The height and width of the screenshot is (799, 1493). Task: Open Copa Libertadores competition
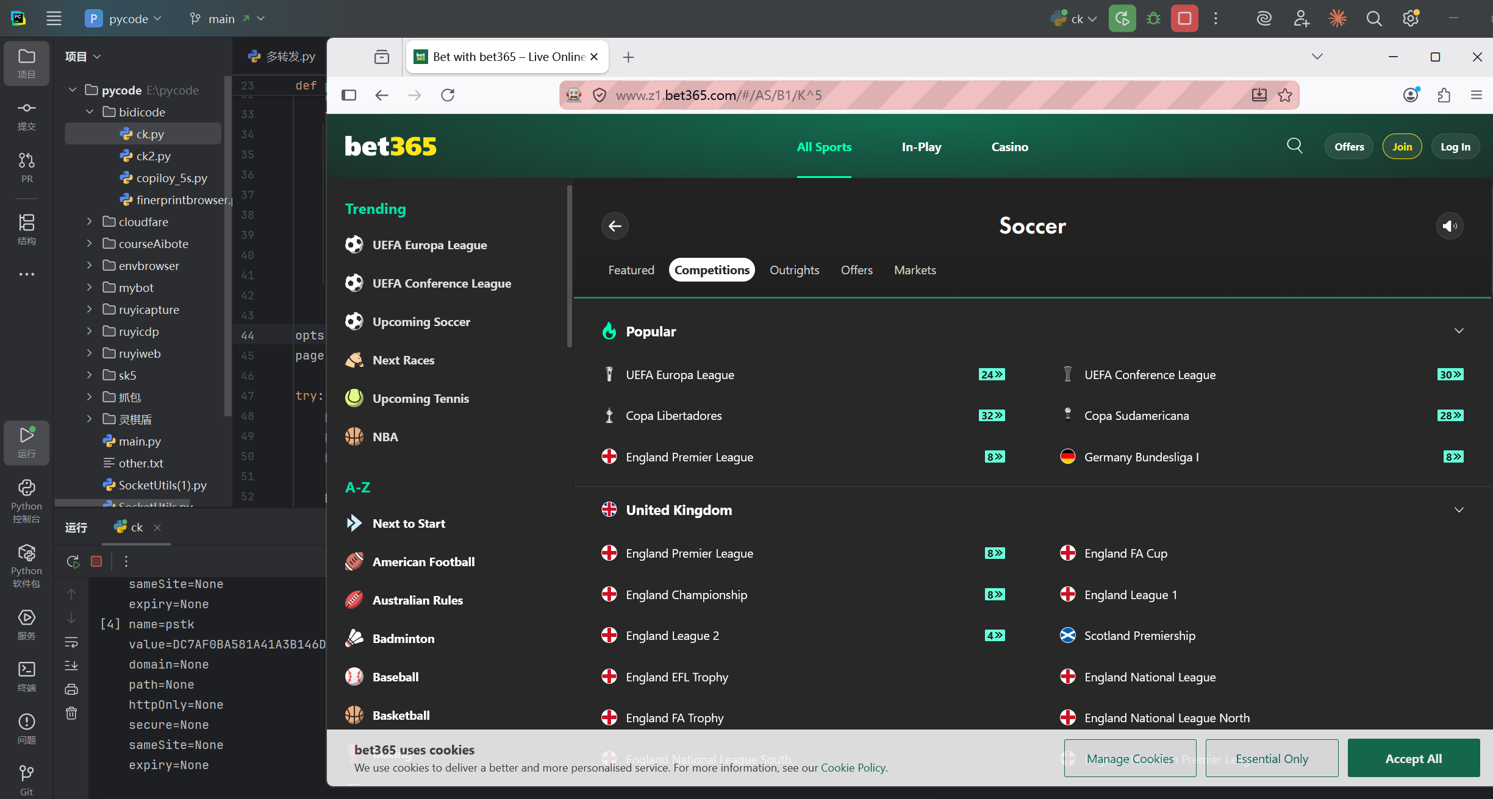pyautogui.click(x=673, y=416)
